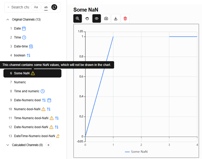Toggle whole-word match ab option
Screen dimensions: 202x159
point(46,7)
